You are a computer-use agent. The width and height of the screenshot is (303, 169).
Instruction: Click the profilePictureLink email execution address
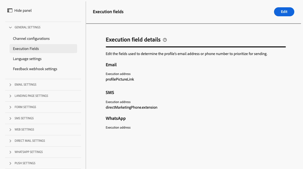tap(120, 79)
